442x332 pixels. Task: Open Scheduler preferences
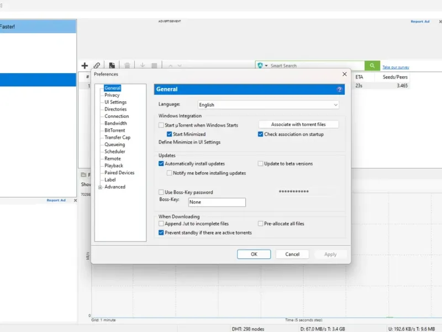tap(115, 152)
